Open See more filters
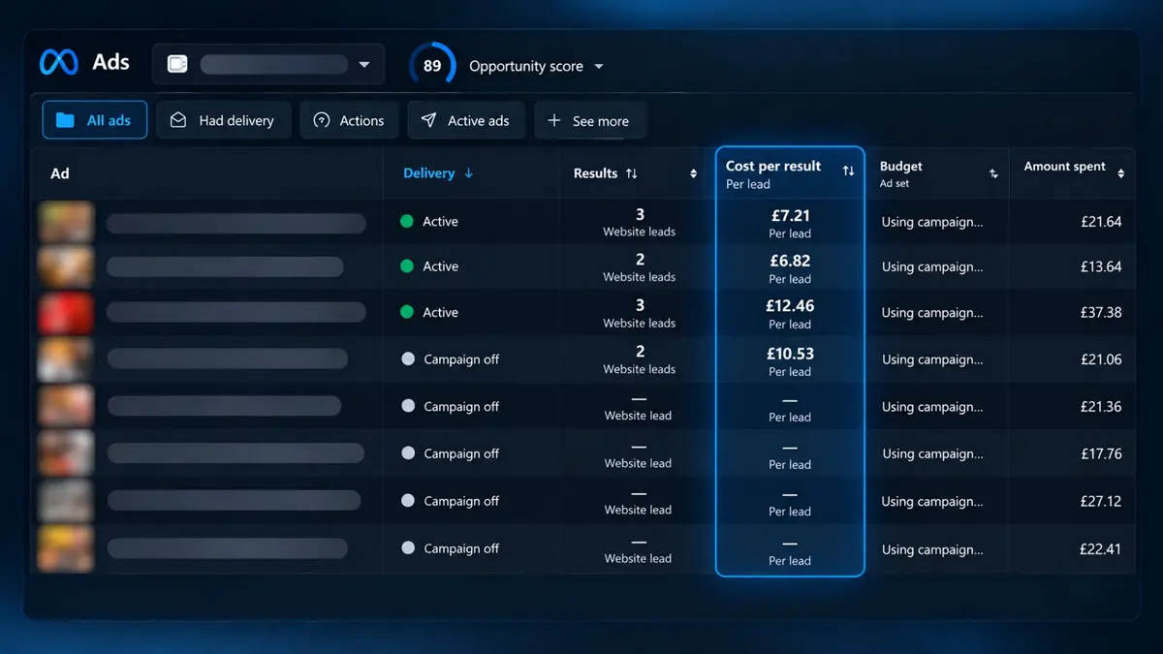Image resolution: width=1163 pixels, height=654 pixels. click(590, 120)
